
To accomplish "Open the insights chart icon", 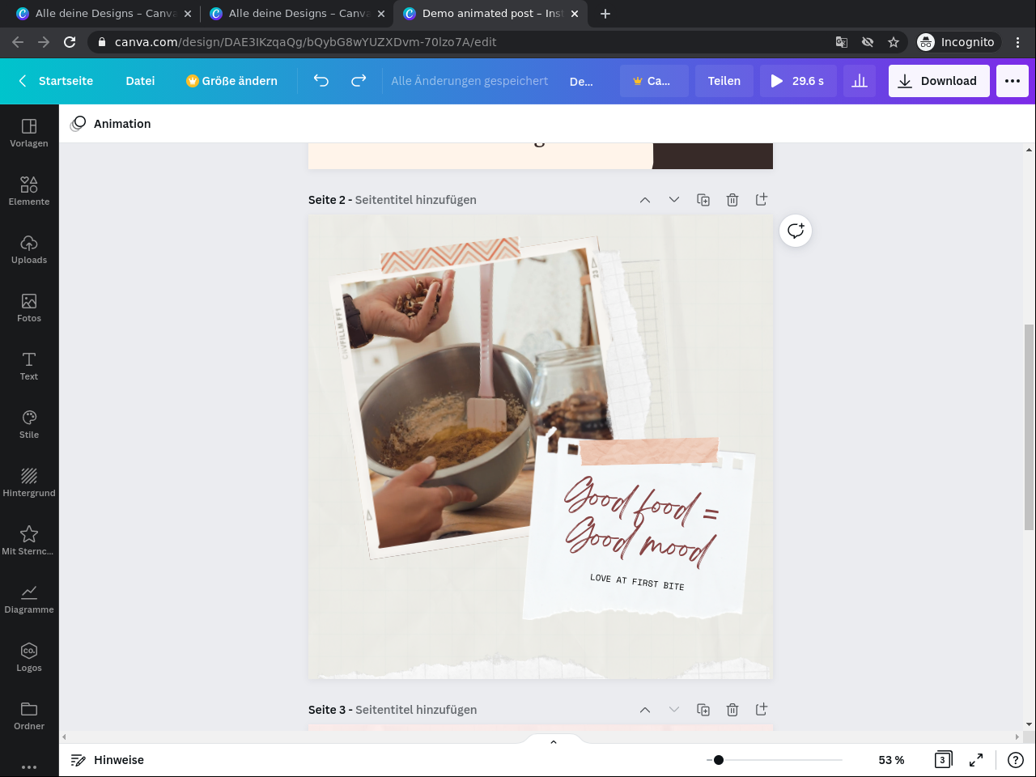I will pyautogui.click(x=860, y=81).
